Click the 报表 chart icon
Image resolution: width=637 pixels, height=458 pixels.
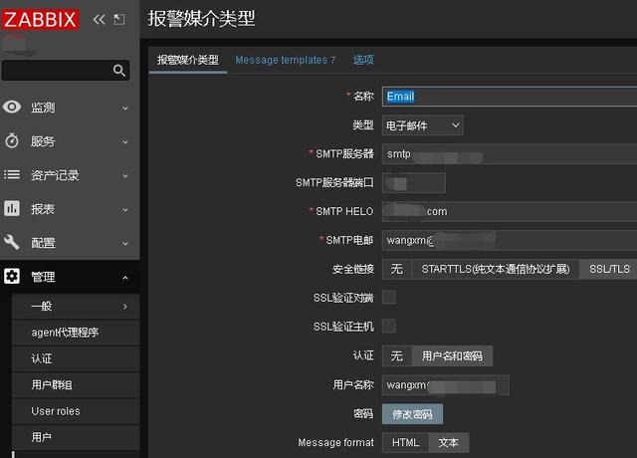[x=12, y=209]
